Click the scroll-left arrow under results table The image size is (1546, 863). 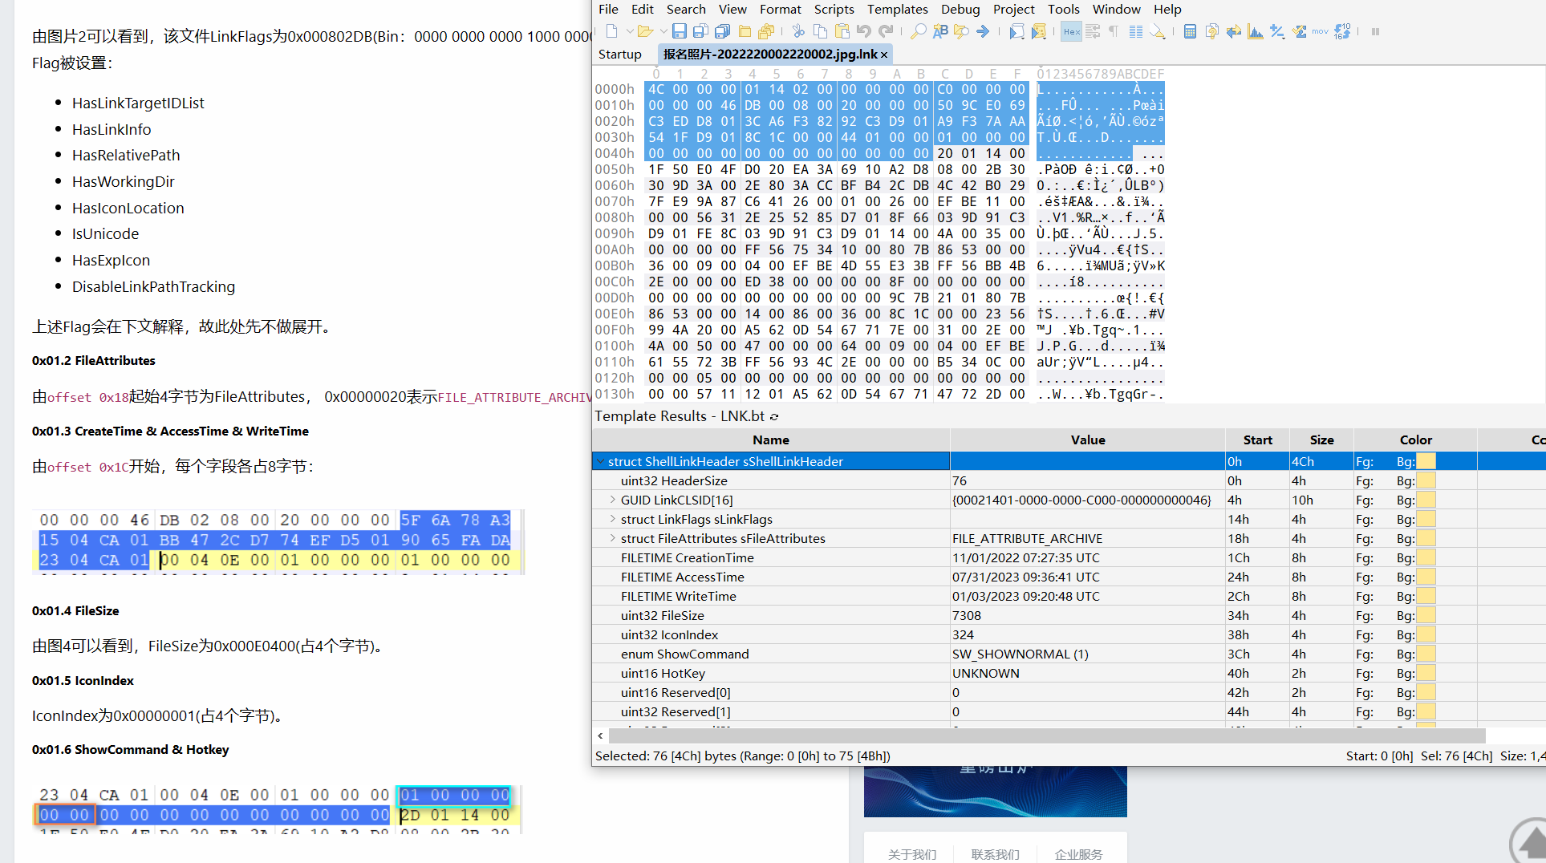click(x=600, y=735)
